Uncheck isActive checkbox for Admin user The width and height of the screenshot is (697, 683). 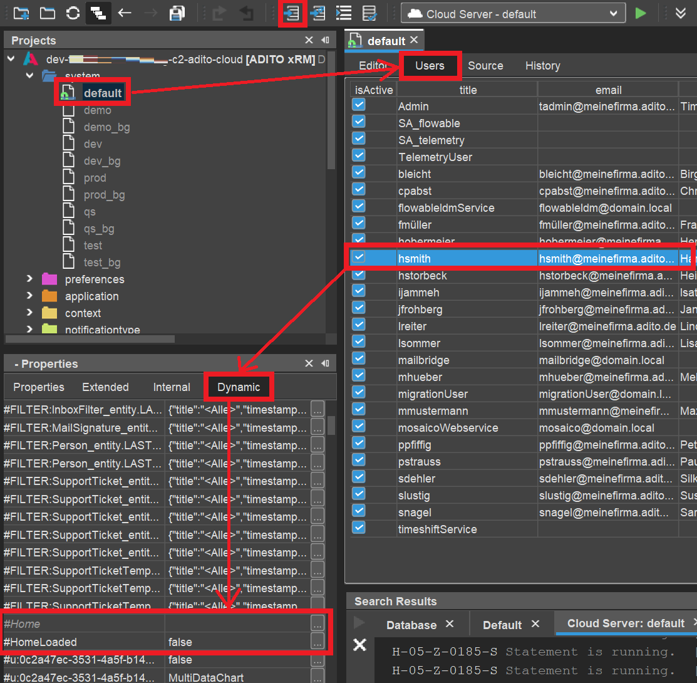pyautogui.click(x=359, y=105)
